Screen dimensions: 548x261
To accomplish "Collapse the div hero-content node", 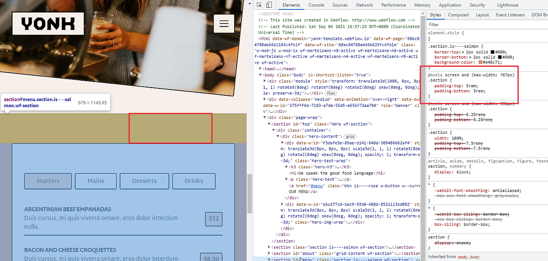I will tap(277, 136).
